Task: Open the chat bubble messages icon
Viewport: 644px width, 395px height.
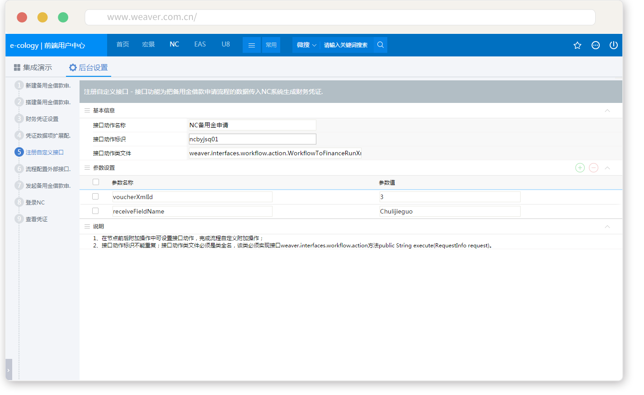Action: (596, 45)
